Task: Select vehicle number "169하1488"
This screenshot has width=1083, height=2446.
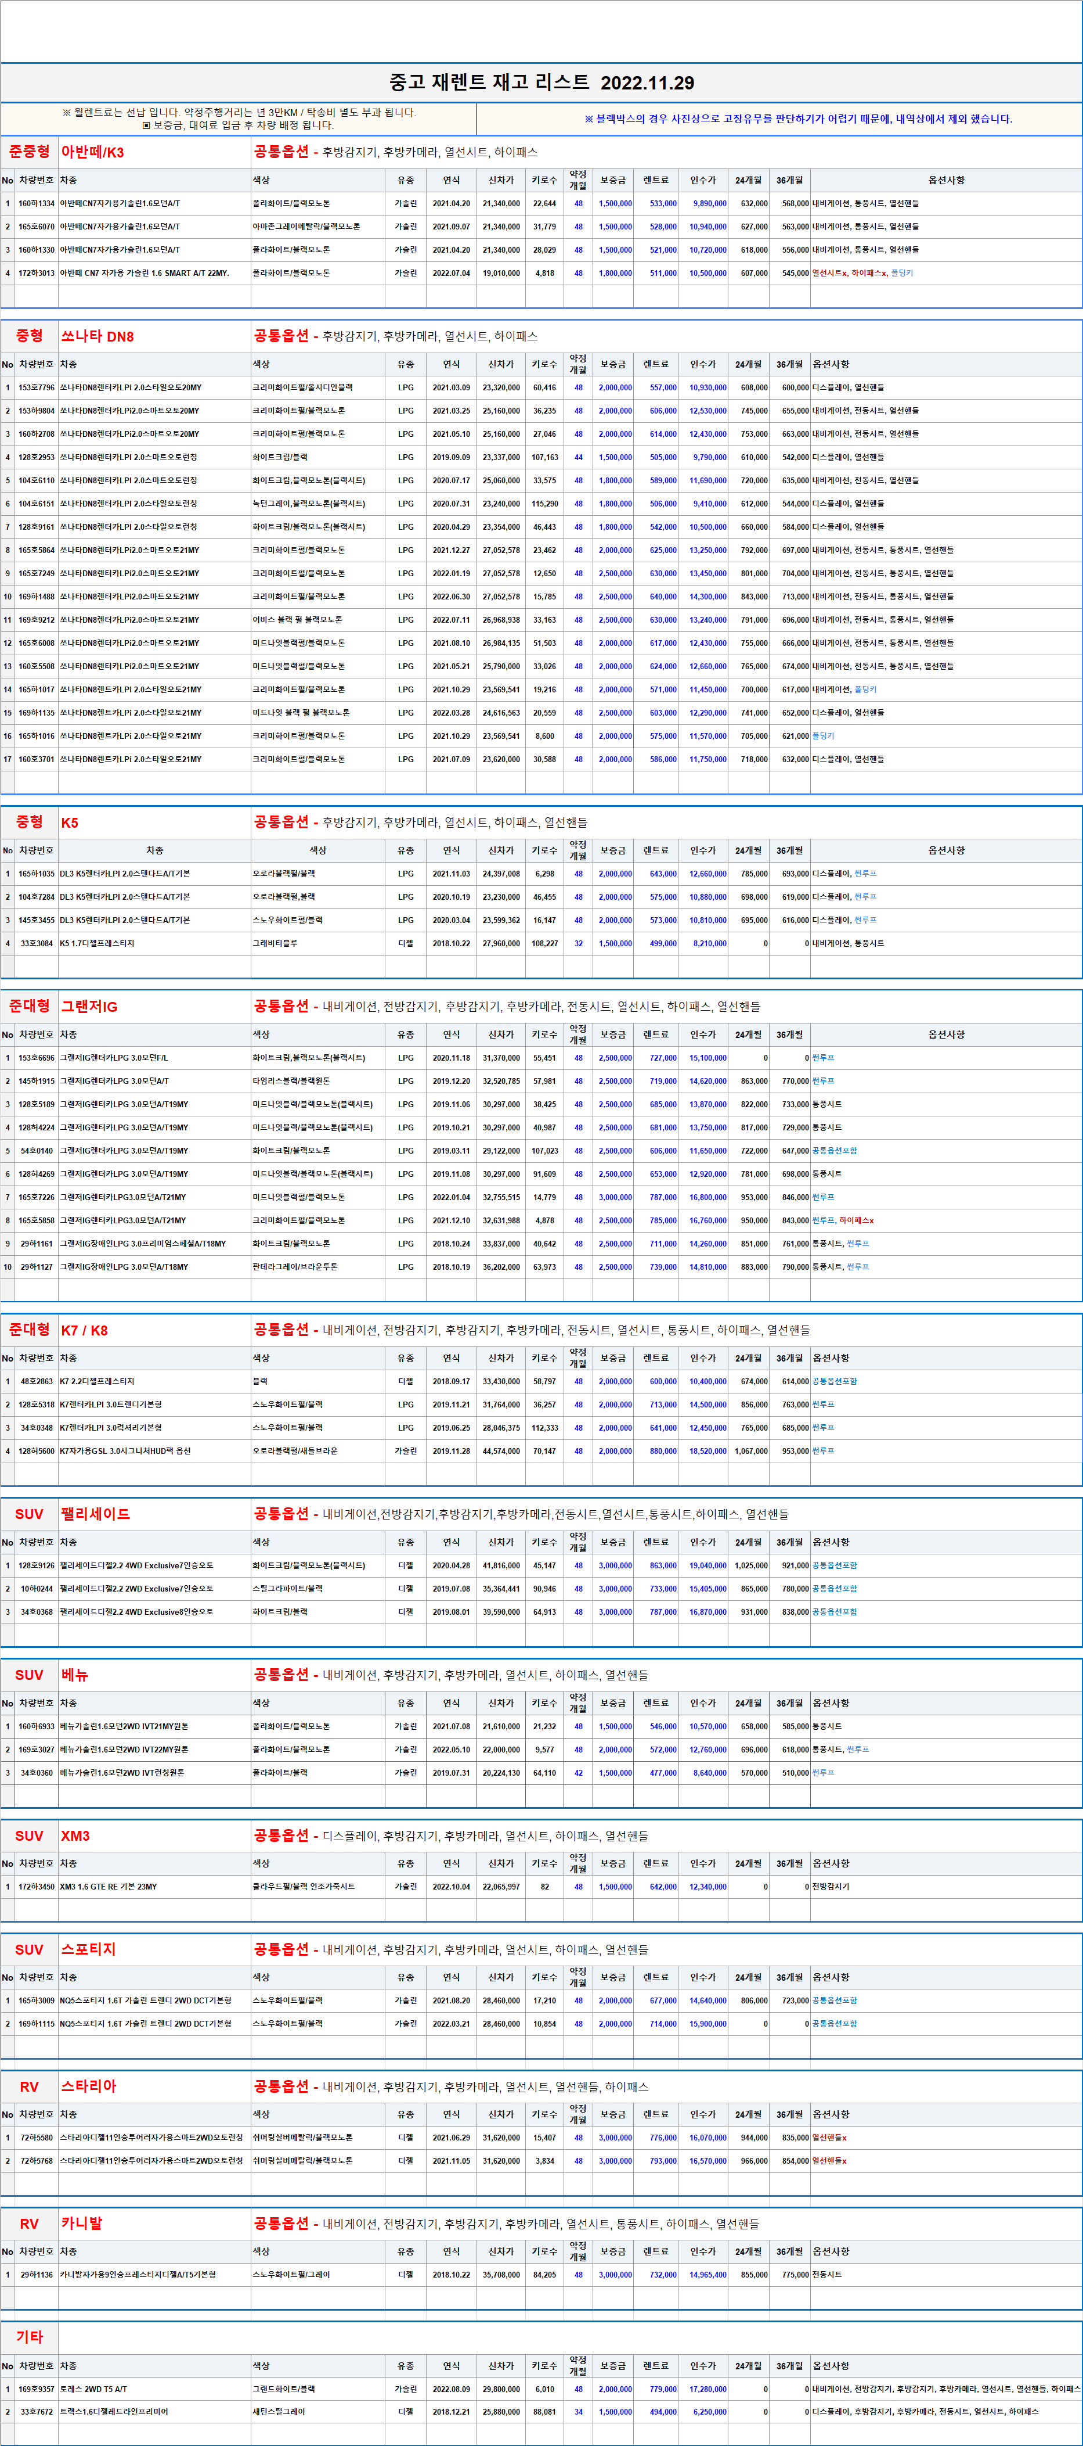Action: click(36, 597)
